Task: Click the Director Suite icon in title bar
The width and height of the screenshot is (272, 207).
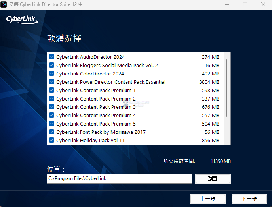Action: pos(4,4)
